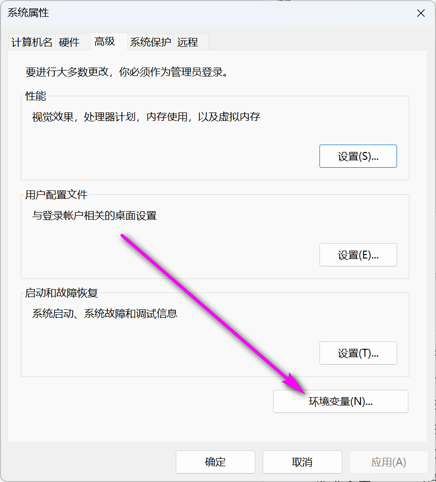Close the 系统属性 dialog with the X
The image size is (436, 482).
(421, 13)
